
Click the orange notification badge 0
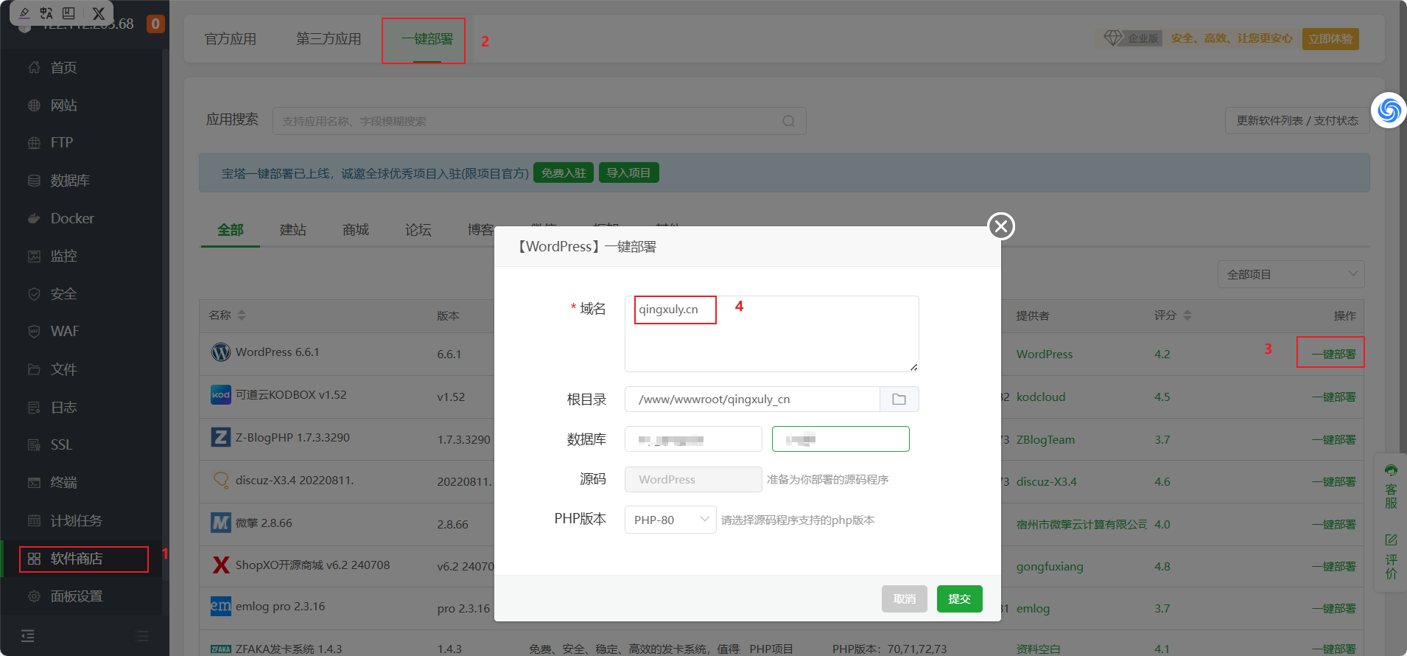pos(155,24)
